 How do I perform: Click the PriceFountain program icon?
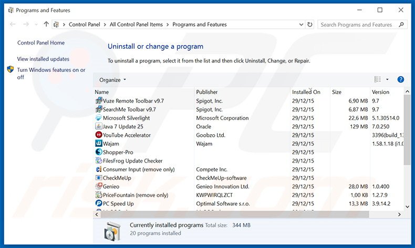tap(99, 195)
